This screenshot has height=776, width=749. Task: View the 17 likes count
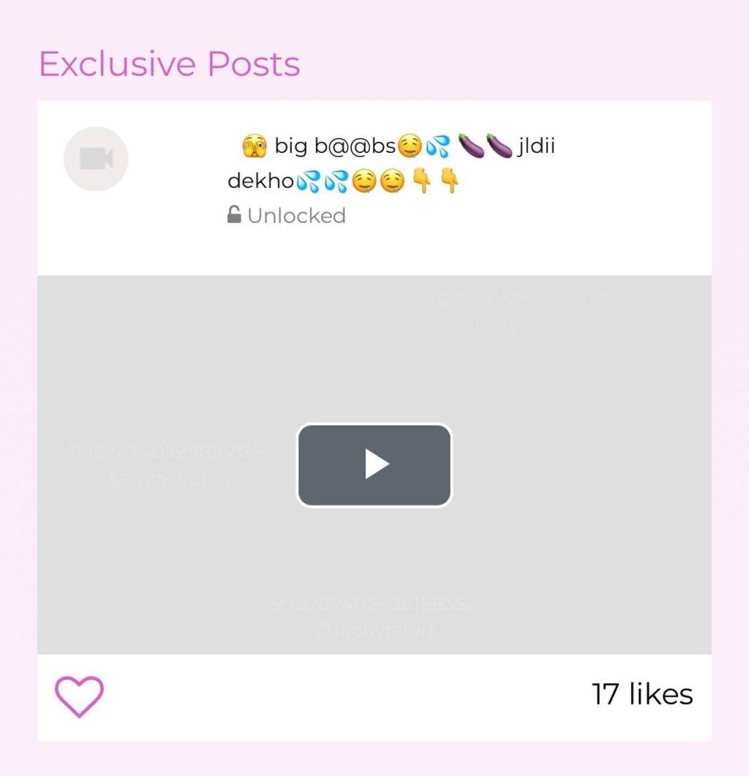[x=642, y=694]
